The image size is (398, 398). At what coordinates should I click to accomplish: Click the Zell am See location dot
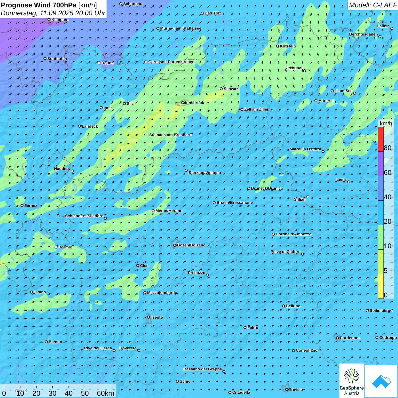pos(355,93)
